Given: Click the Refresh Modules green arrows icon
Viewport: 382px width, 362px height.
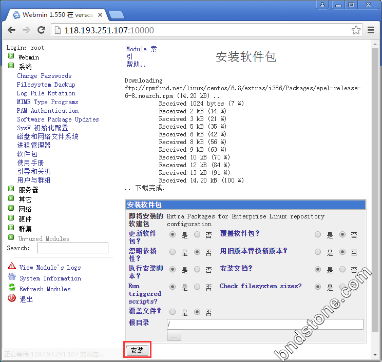Looking at the screenshot, I should click(12, 287).
